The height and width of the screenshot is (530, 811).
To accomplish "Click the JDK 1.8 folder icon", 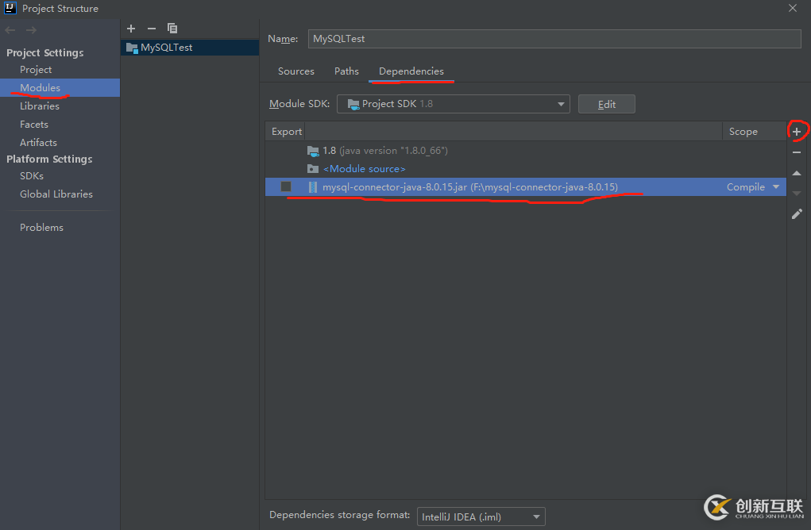I will (313, 151).
